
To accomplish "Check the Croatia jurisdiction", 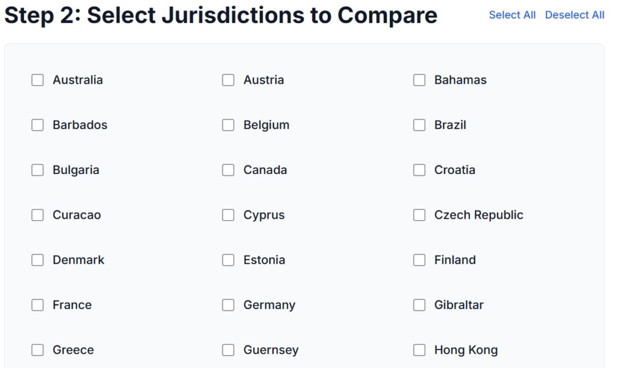I will (419, 170).
